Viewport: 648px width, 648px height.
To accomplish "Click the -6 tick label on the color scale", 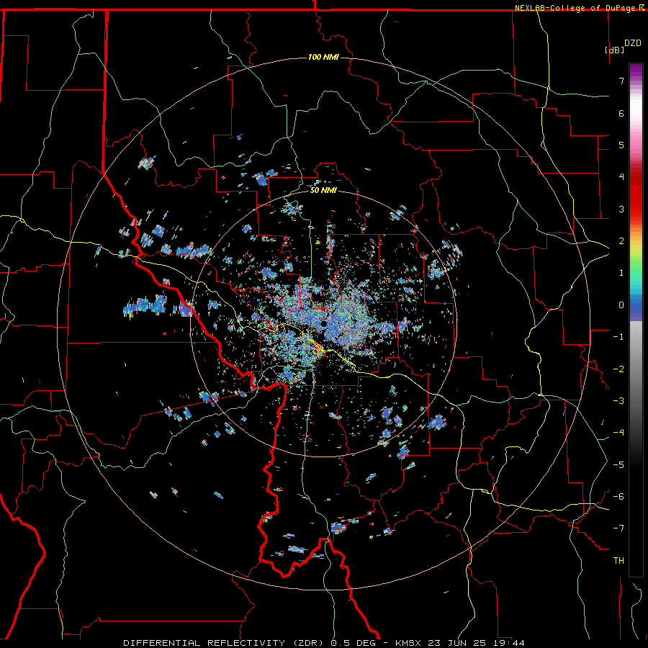I will [x=618, y=497].
